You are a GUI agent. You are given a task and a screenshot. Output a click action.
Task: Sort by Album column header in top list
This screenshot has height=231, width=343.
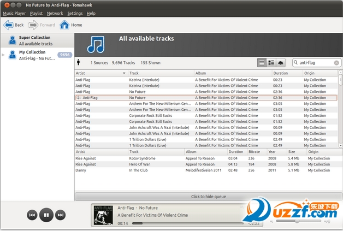click(x=233, y=73)
